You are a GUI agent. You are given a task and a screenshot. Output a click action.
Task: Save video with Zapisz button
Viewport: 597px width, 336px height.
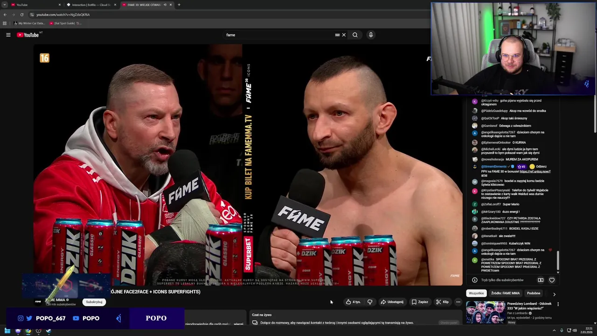tap(420, 302)
